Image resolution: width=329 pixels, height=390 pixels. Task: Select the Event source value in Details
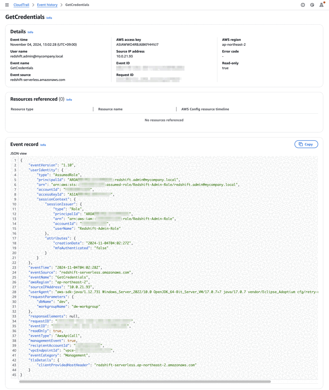coord(38,80)
